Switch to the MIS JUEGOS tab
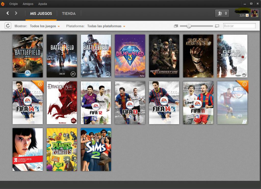This screenshot has height=189, width=261. (41, 14)
